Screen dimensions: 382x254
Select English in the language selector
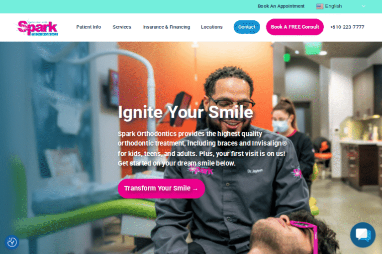point(333,6)
